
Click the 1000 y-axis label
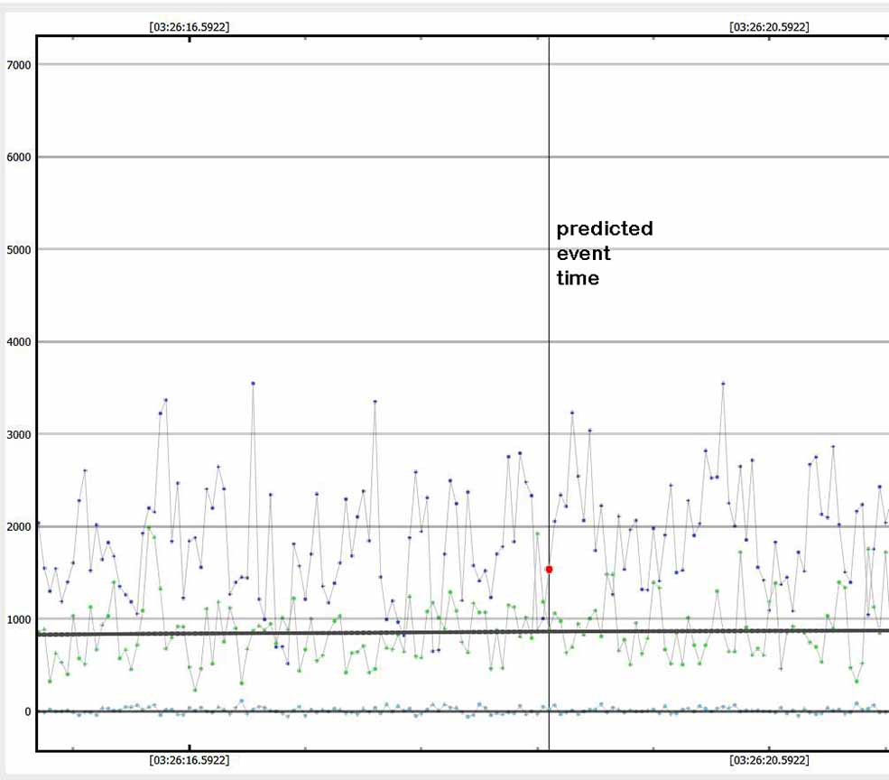pyautogui.click(x=18, y=619)
